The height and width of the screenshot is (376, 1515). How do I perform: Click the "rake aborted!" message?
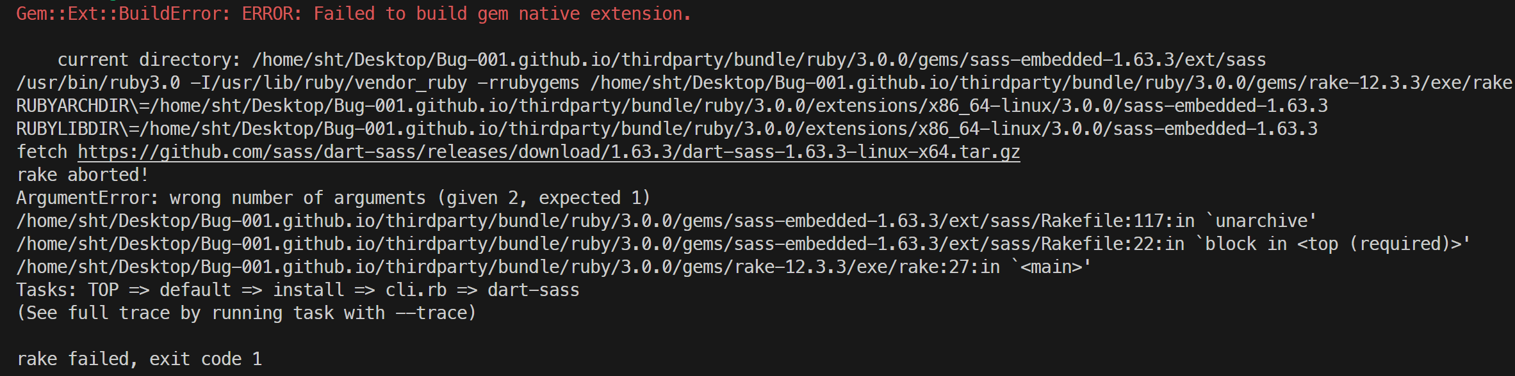click(83, 175)
